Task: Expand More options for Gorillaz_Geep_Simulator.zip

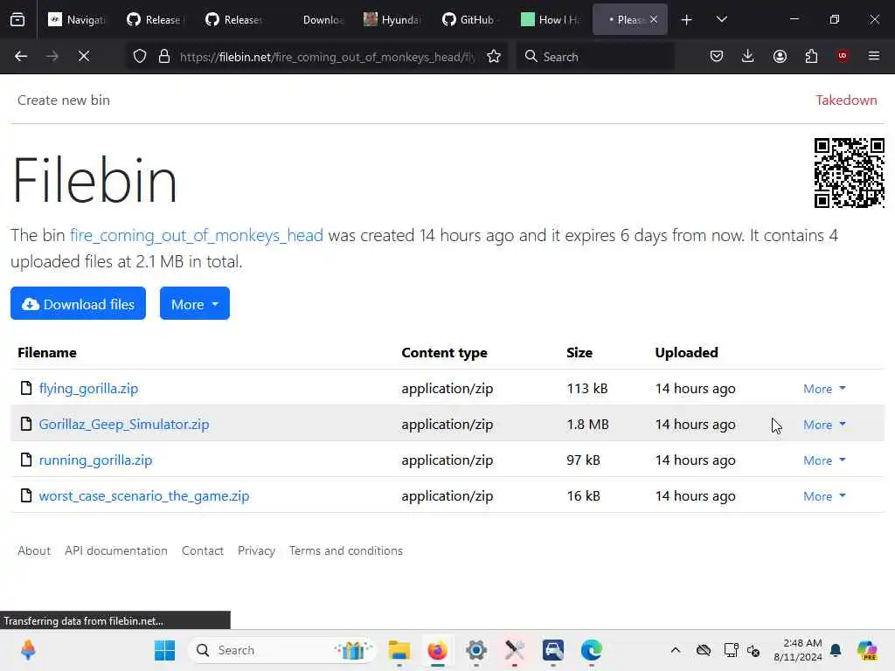Action: click(824, 425)
